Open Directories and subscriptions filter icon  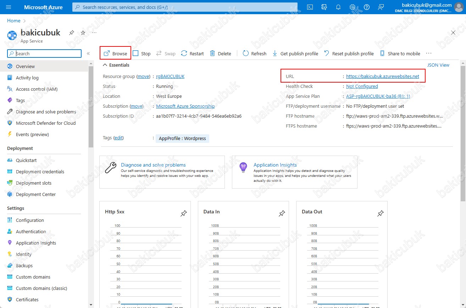[x=324, y=7]
